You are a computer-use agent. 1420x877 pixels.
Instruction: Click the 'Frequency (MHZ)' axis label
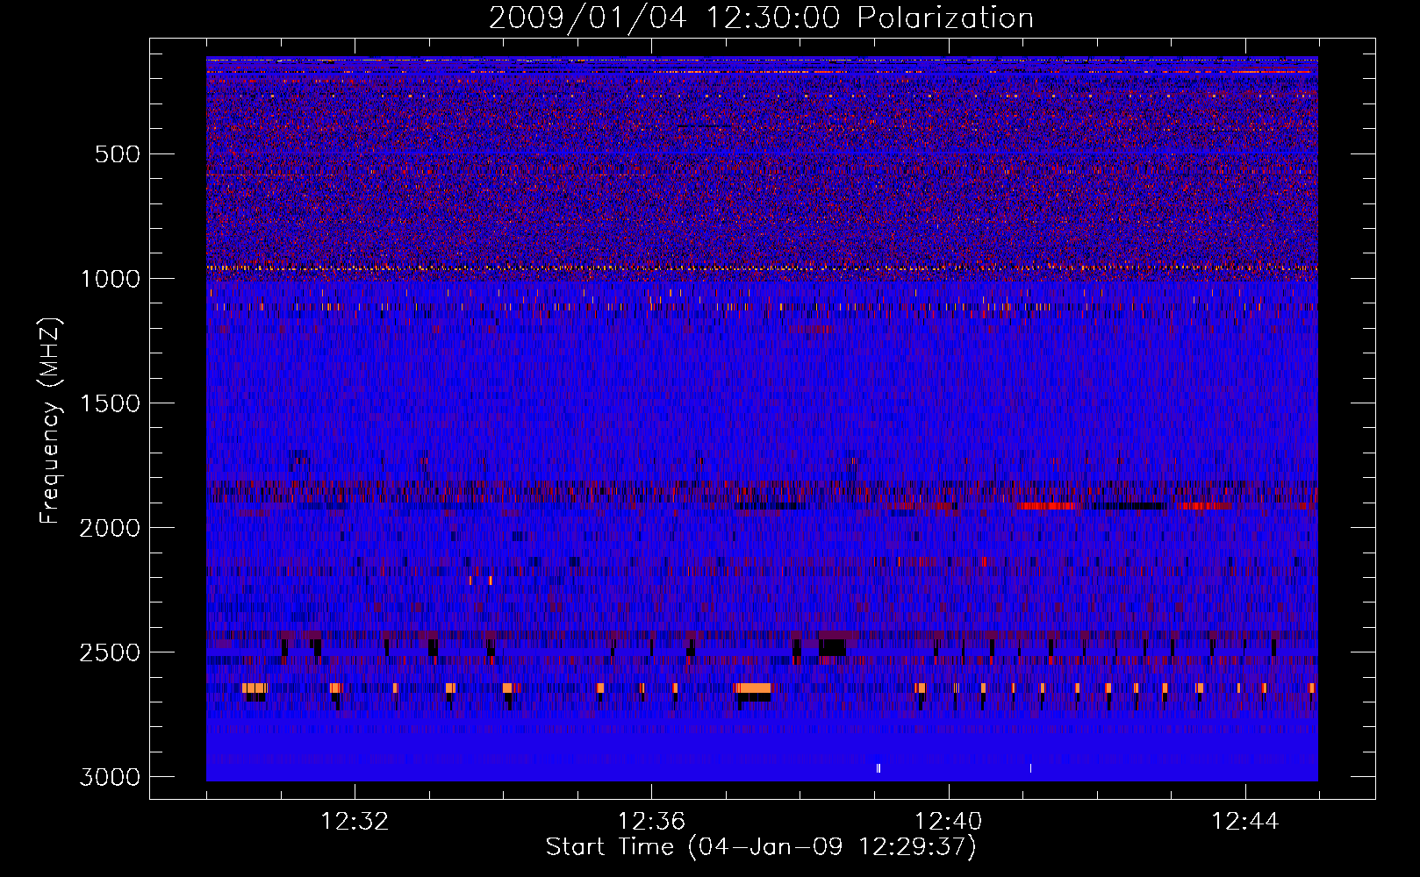50,421
